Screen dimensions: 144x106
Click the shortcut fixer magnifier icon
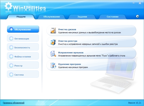(x=53, y=54)
